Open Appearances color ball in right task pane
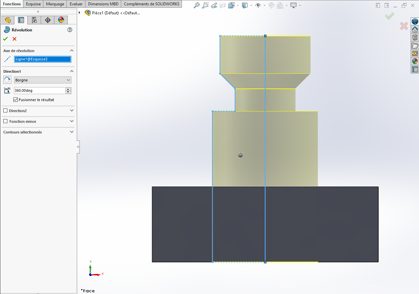The height and width of the screenshot is (294, 419). [415, 61]
